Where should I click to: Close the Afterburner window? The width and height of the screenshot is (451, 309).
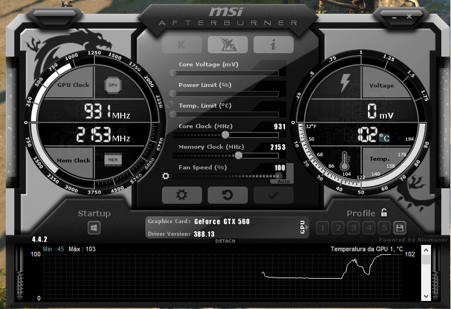click(x=409, y=17)
